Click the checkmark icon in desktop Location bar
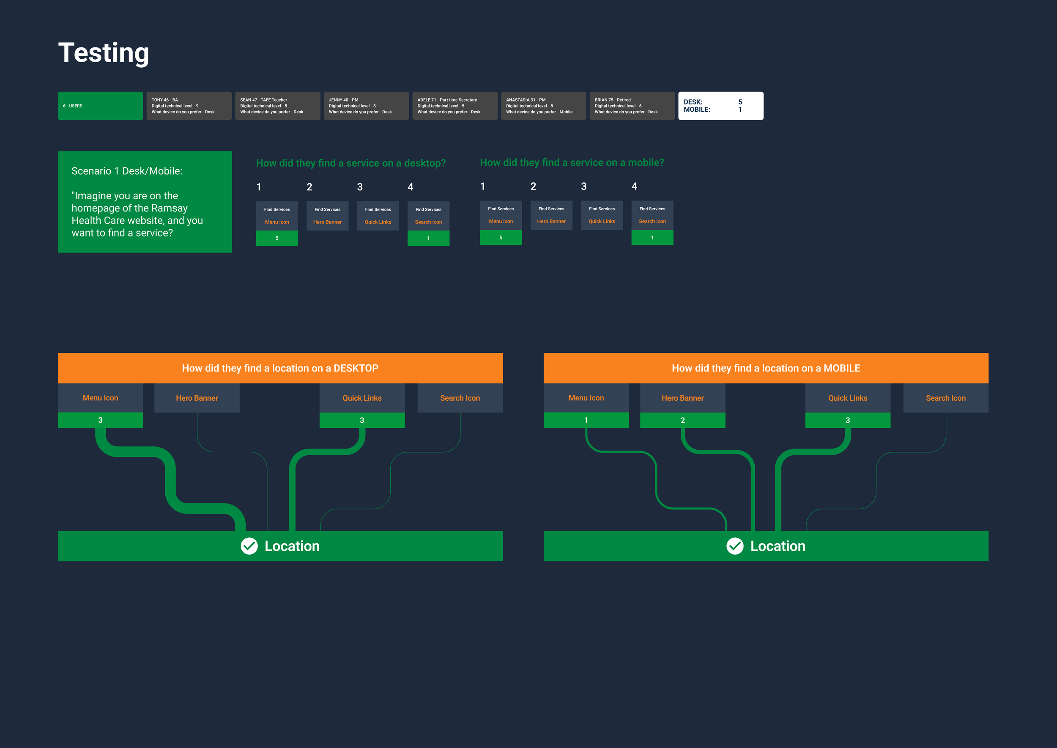This screenshot has width=1057, height=748. pyautogui.click(x=249, y=546)
